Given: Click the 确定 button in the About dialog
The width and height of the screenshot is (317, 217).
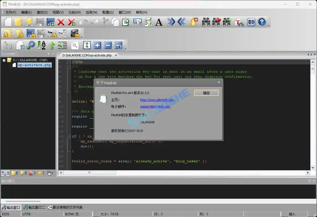Looking at the screenshot, I should (207, 93).
